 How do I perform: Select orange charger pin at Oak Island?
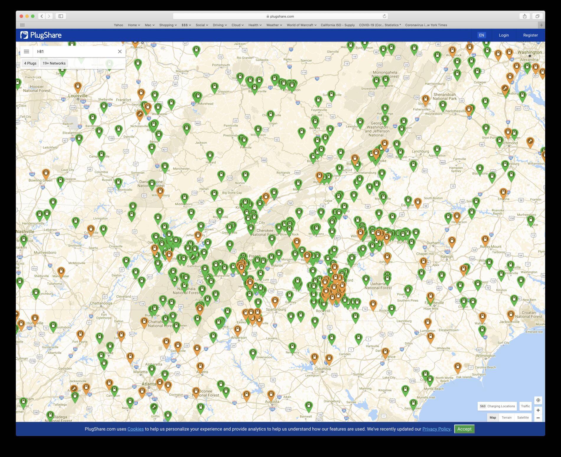pos(458,367)
